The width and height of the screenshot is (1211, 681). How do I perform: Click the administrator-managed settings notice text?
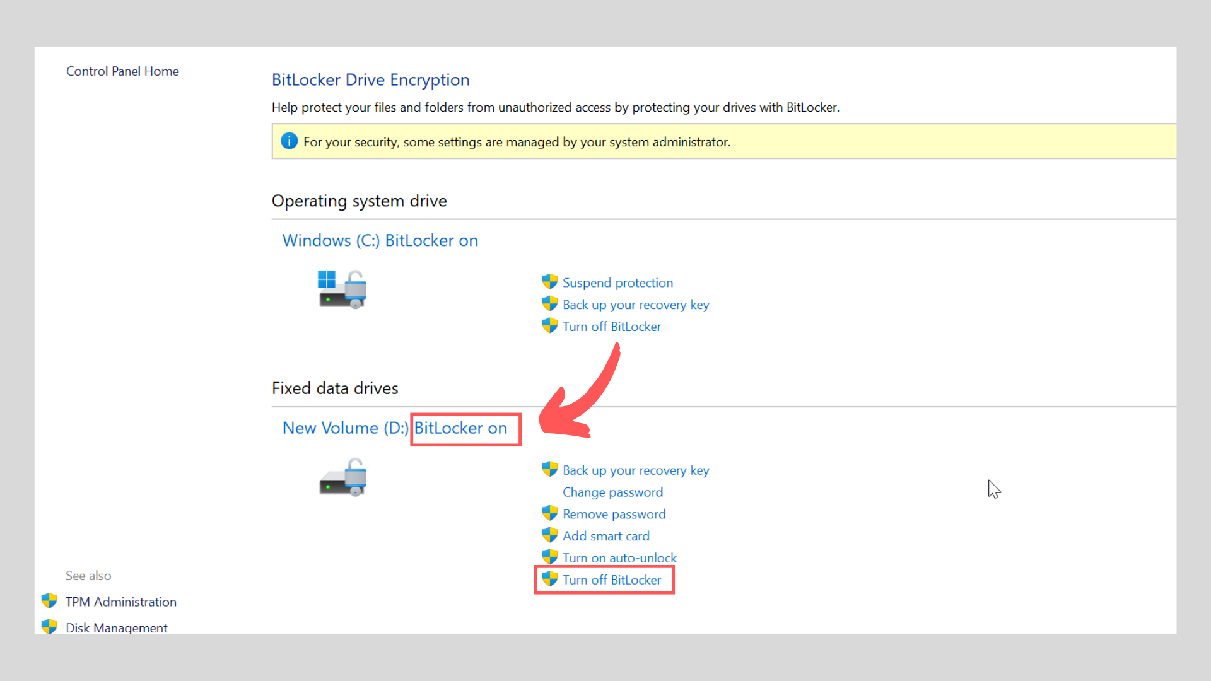click(x=517, y=142)
